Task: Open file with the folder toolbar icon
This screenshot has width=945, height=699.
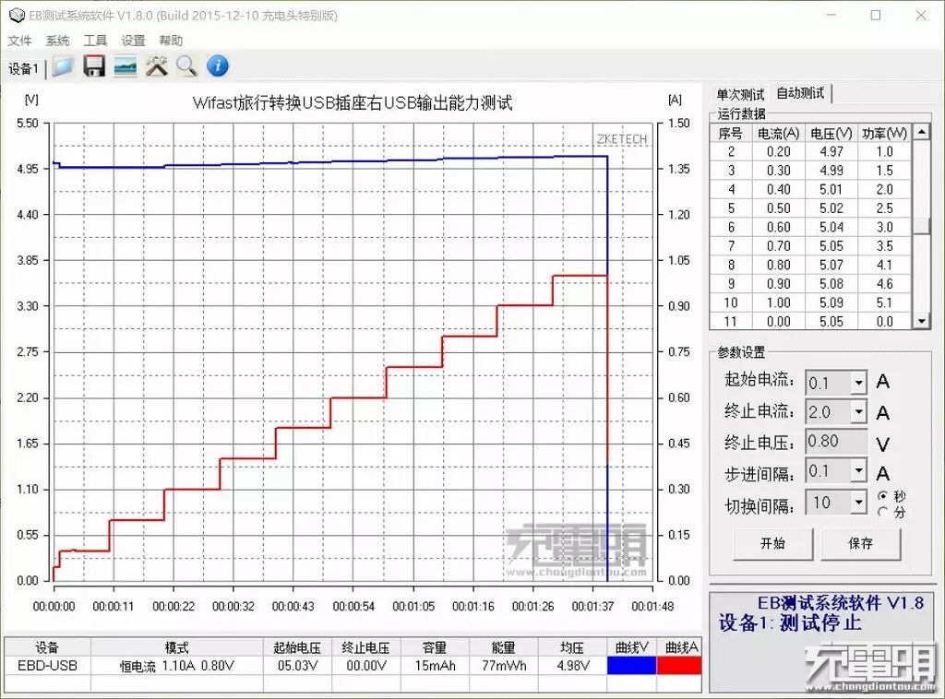Action: [63, 66]
